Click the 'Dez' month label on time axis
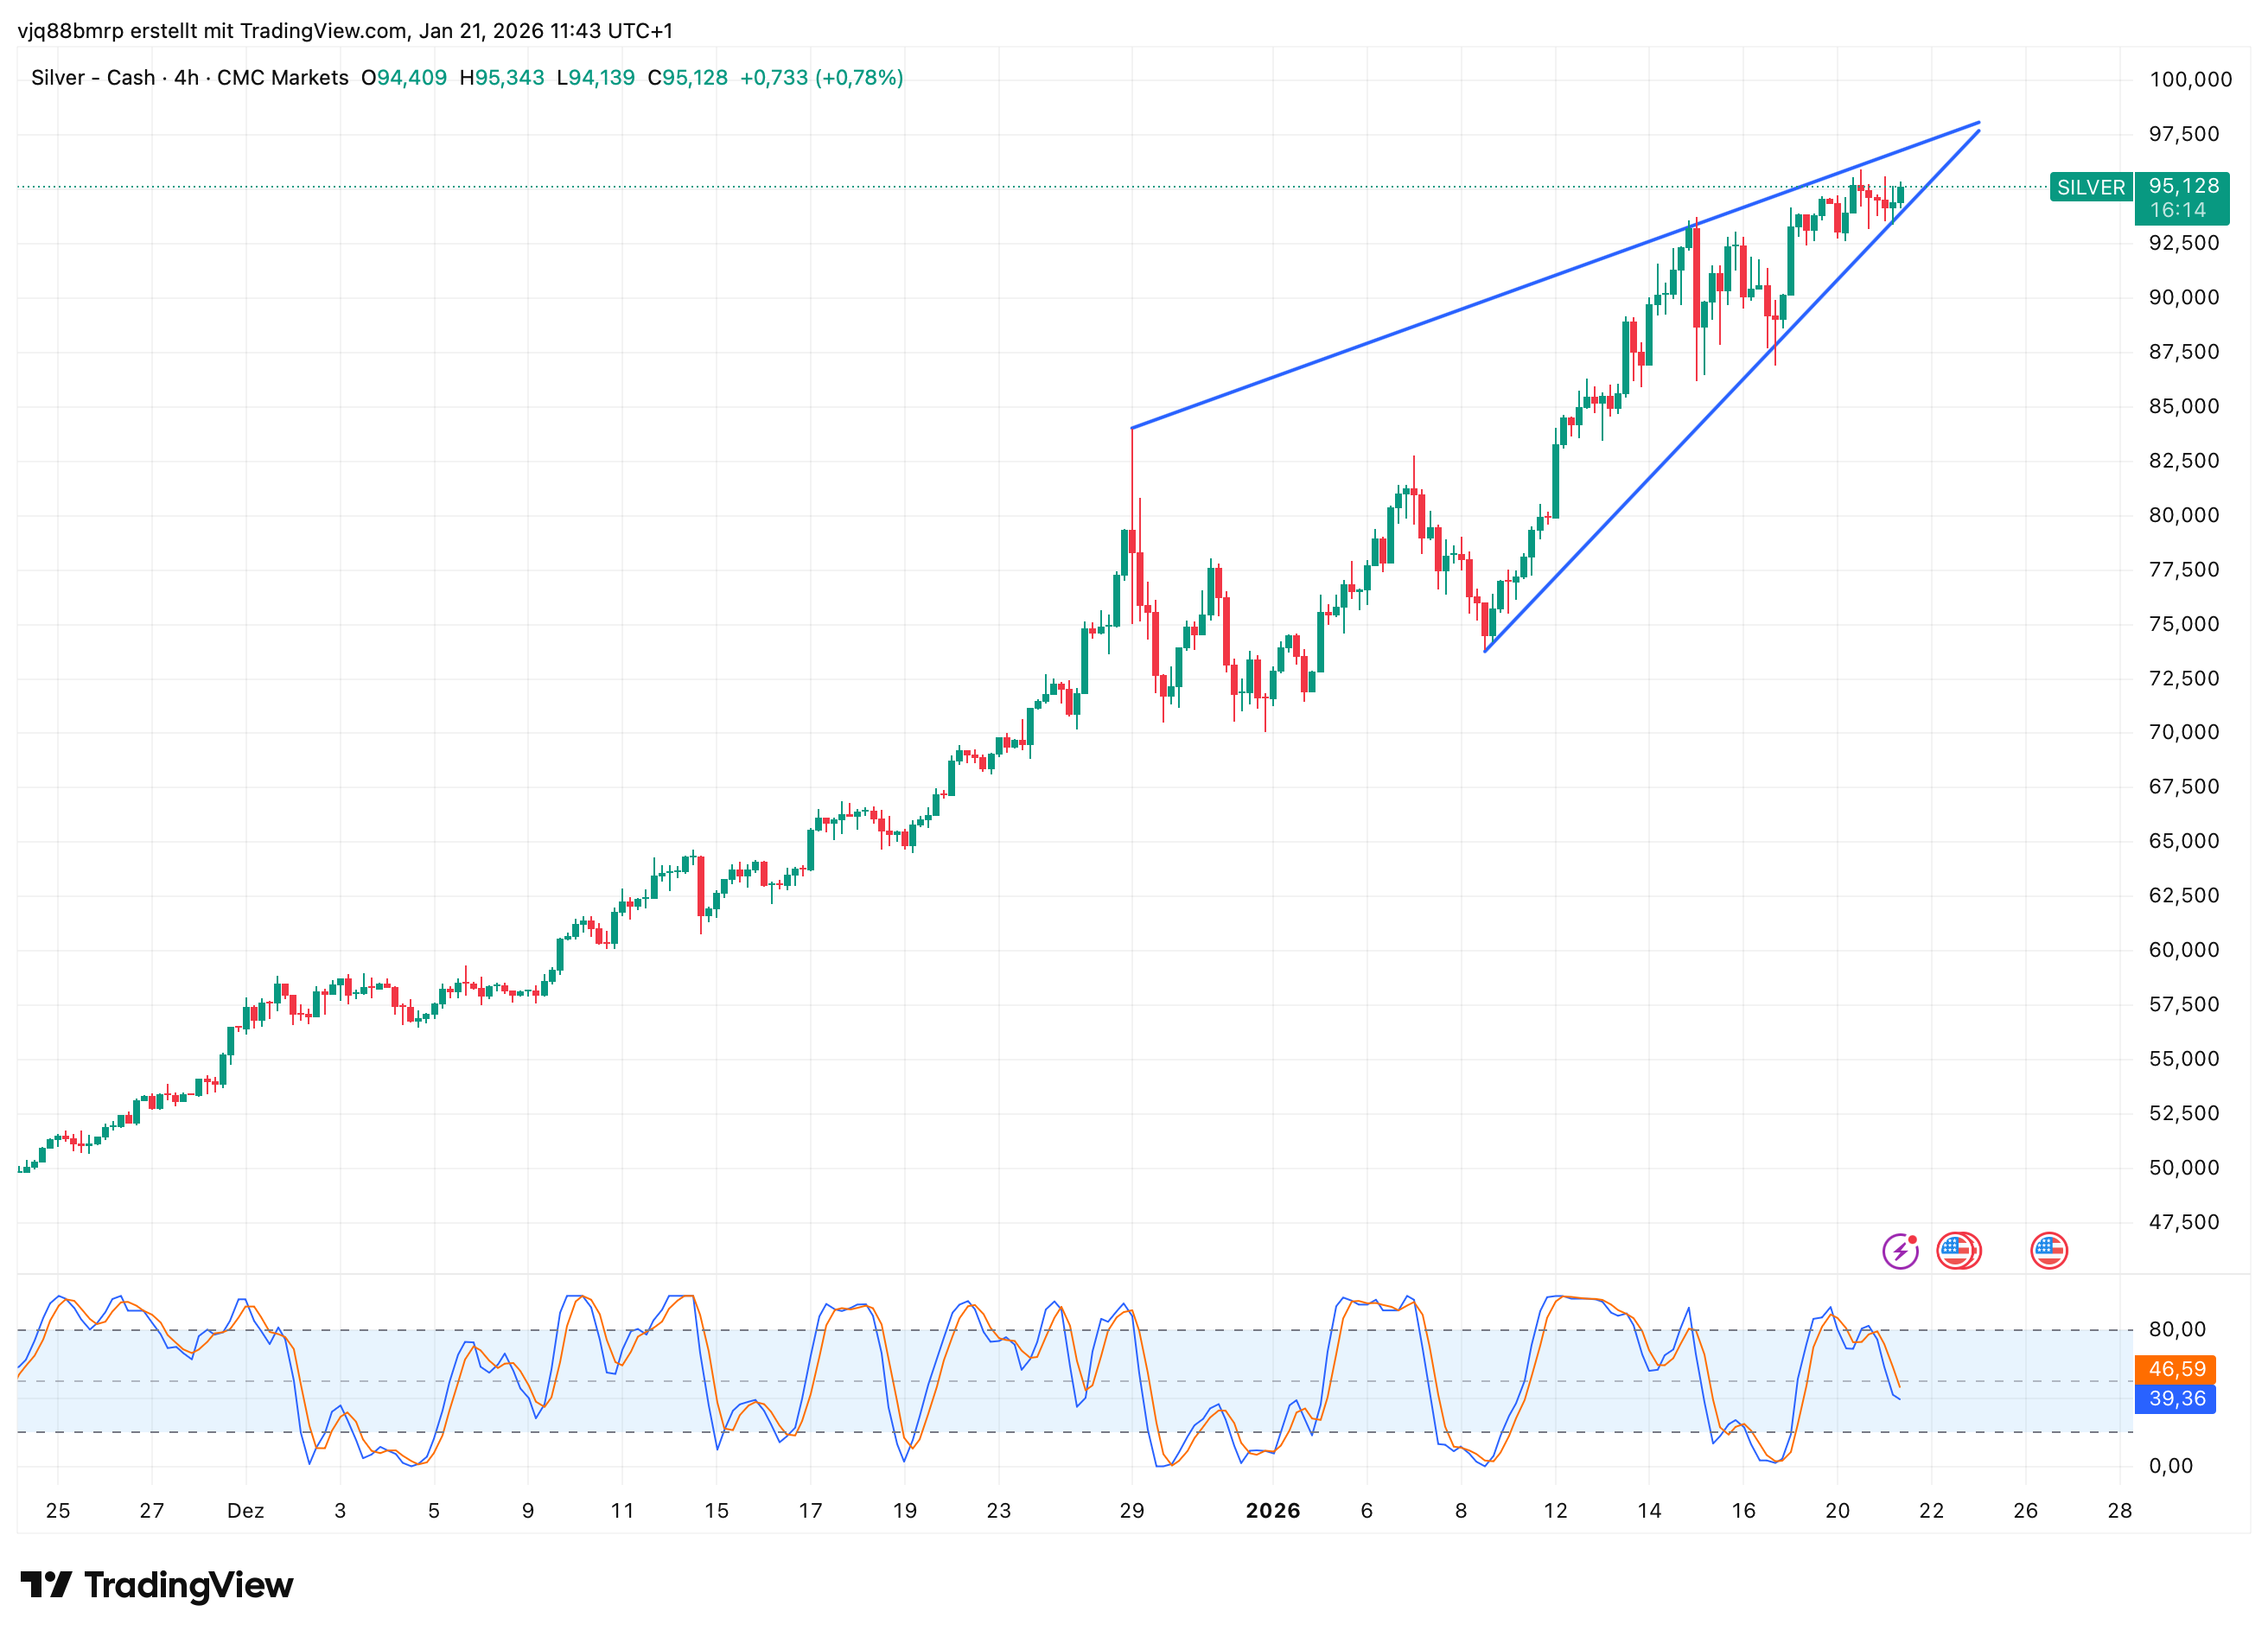Screen dimensions: 2268x1637 (x=245, y=1510)
